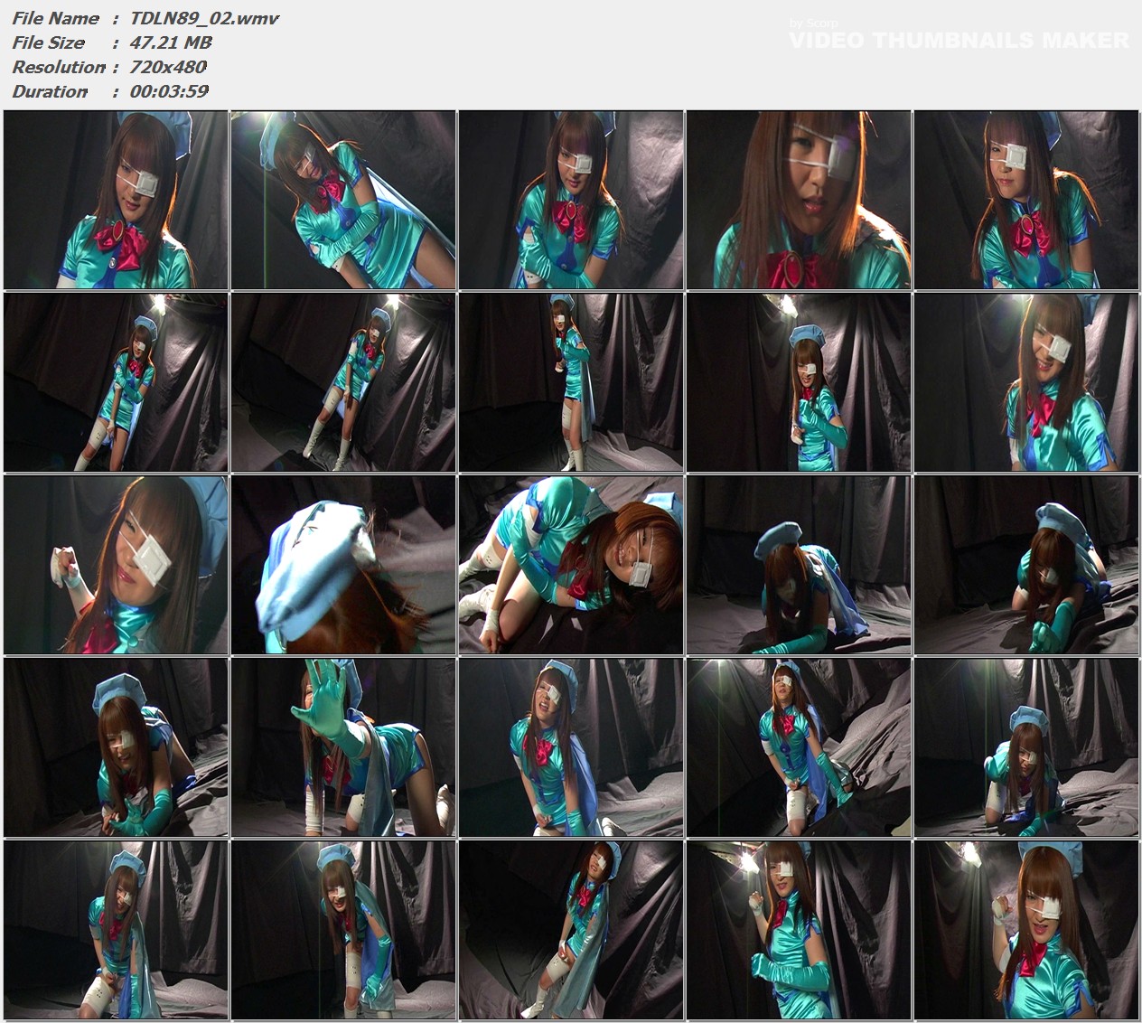The width and height of the screenshot is (1142, 1023).
Task: Open last thumbnail in the fourth row
Action: point(1026,747)
